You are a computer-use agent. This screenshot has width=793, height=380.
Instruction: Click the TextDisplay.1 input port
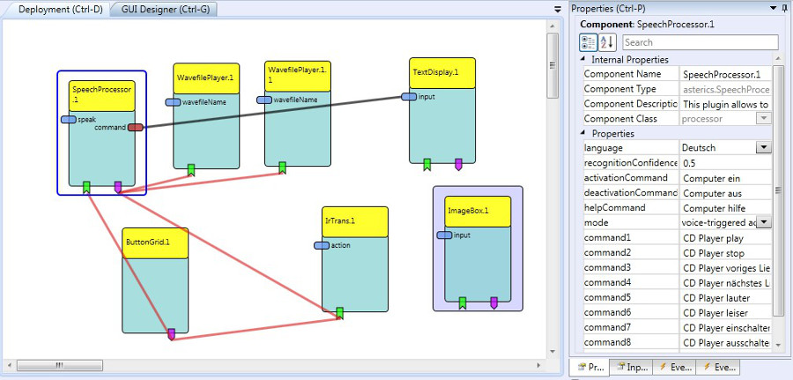[409, 97]
